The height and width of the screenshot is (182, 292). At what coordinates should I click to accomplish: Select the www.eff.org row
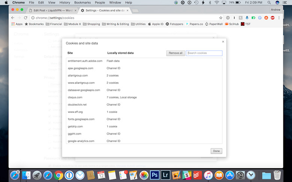click(x=144, y=112)
